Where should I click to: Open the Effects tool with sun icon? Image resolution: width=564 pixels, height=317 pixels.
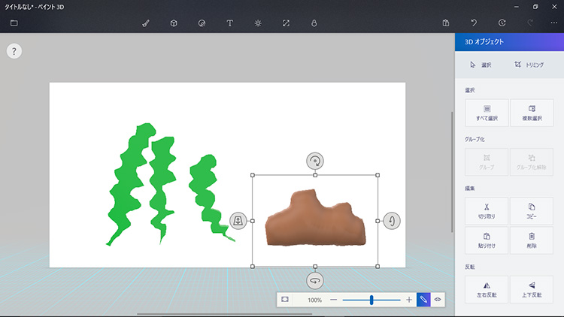click(x=257, y=23)
